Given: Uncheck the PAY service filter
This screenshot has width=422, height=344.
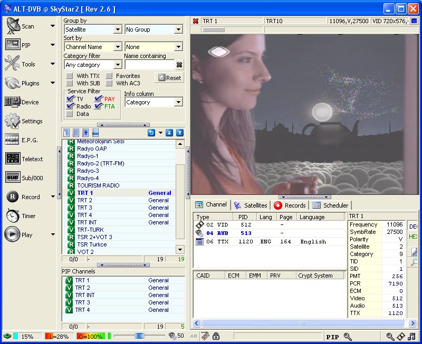Looking at the screenshot, I should 99,99.
